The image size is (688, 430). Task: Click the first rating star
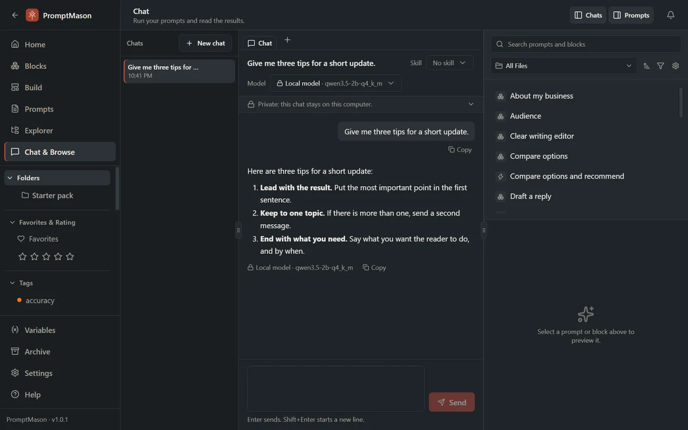(x=23, y=256)
